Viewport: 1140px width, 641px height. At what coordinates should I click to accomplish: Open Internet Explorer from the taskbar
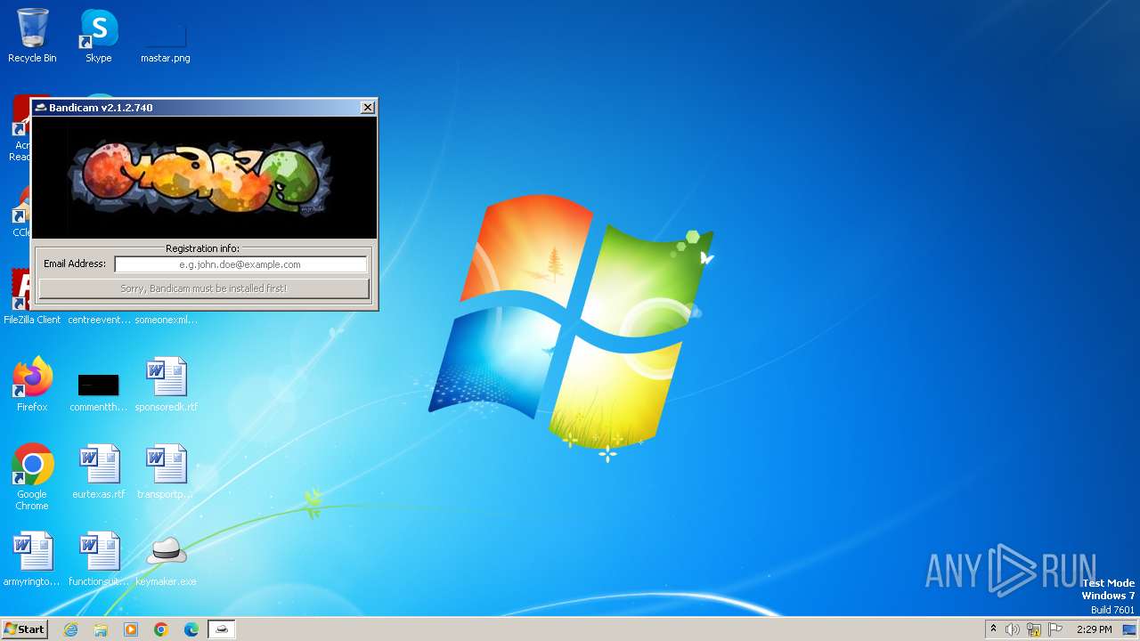(70, 629)
